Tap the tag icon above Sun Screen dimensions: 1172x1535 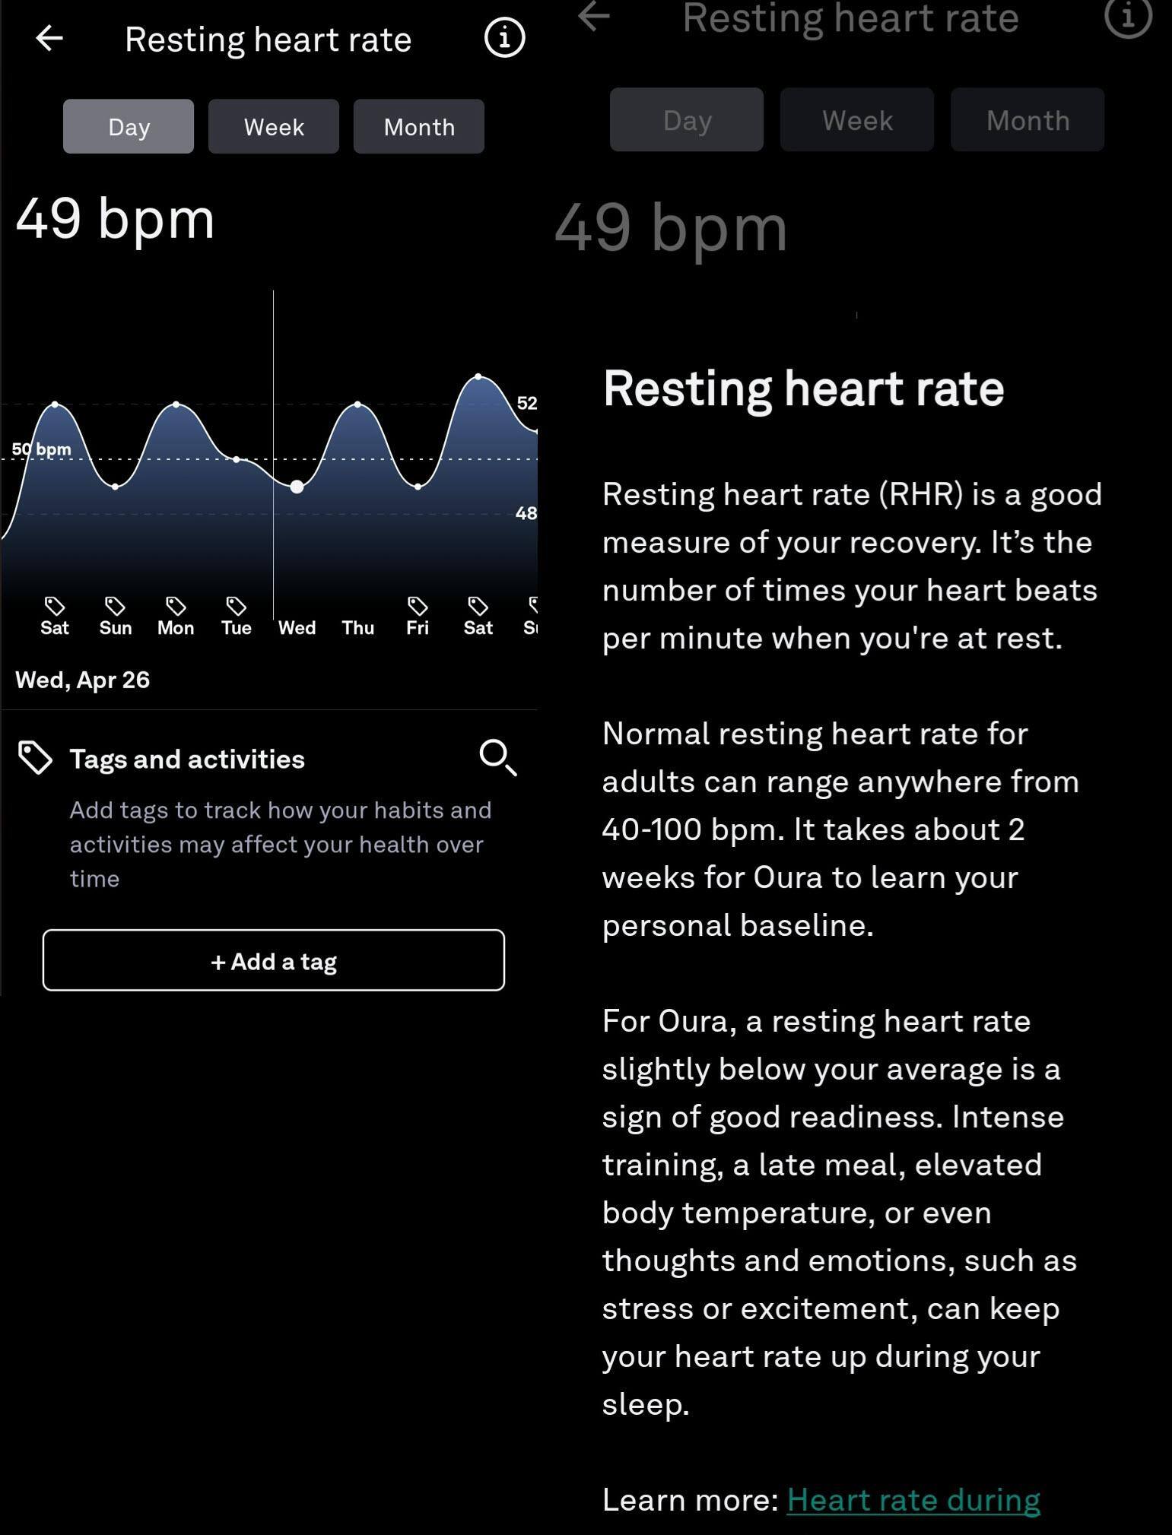[x=115, y=606]
